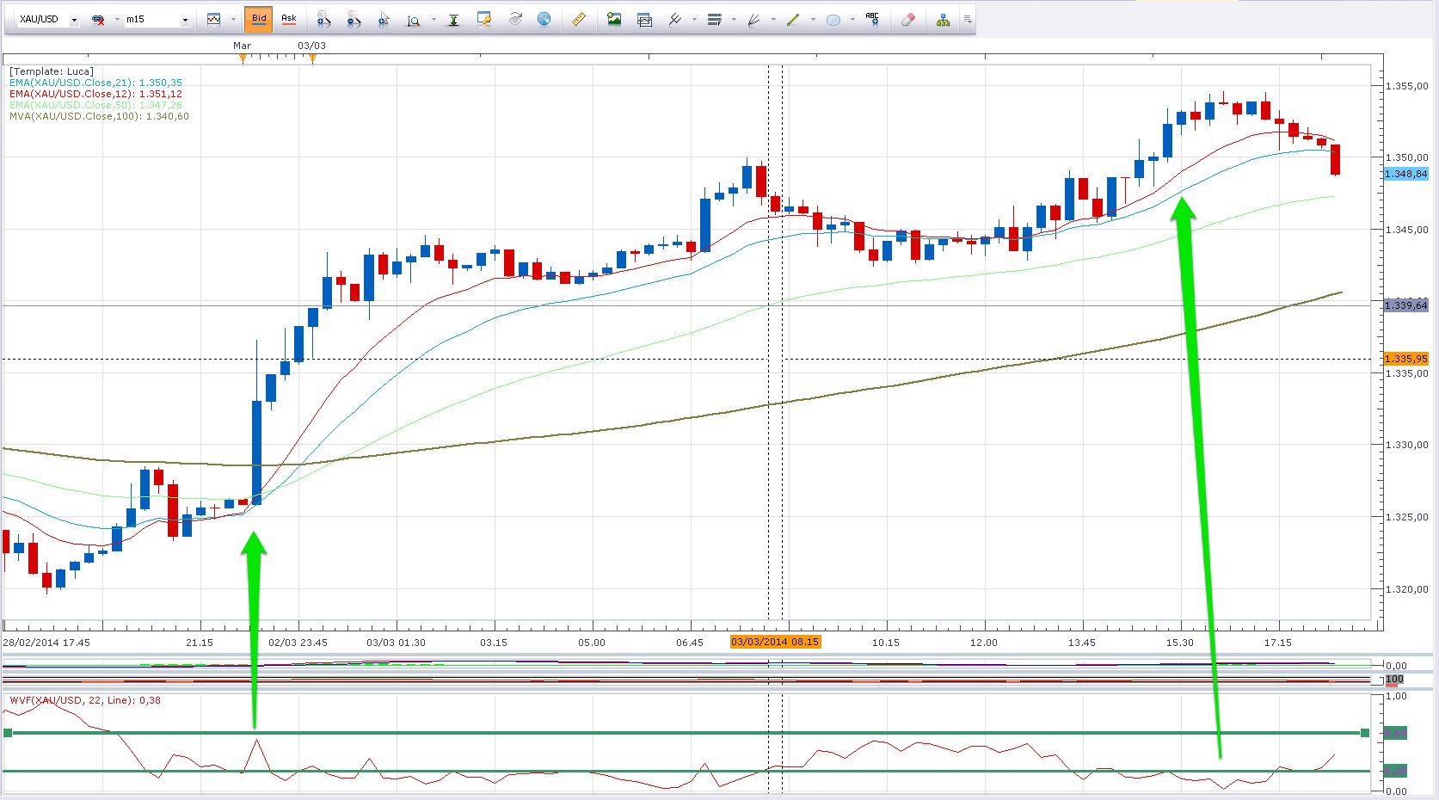The height and width of the screenshot is (800, 1439).
Task: Select the ruler measurement tool
Action: pyautogui.click(x=579, y=19)
